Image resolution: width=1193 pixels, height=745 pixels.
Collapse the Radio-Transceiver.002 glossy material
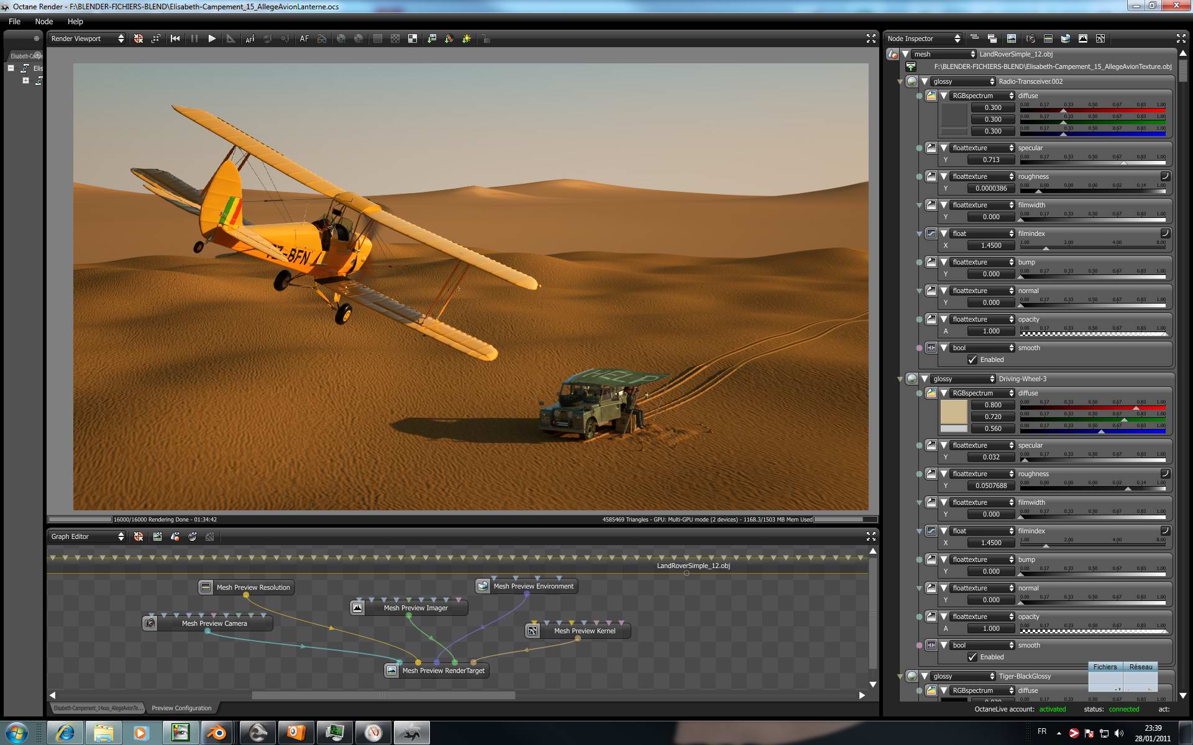click(x=925, y=81)
